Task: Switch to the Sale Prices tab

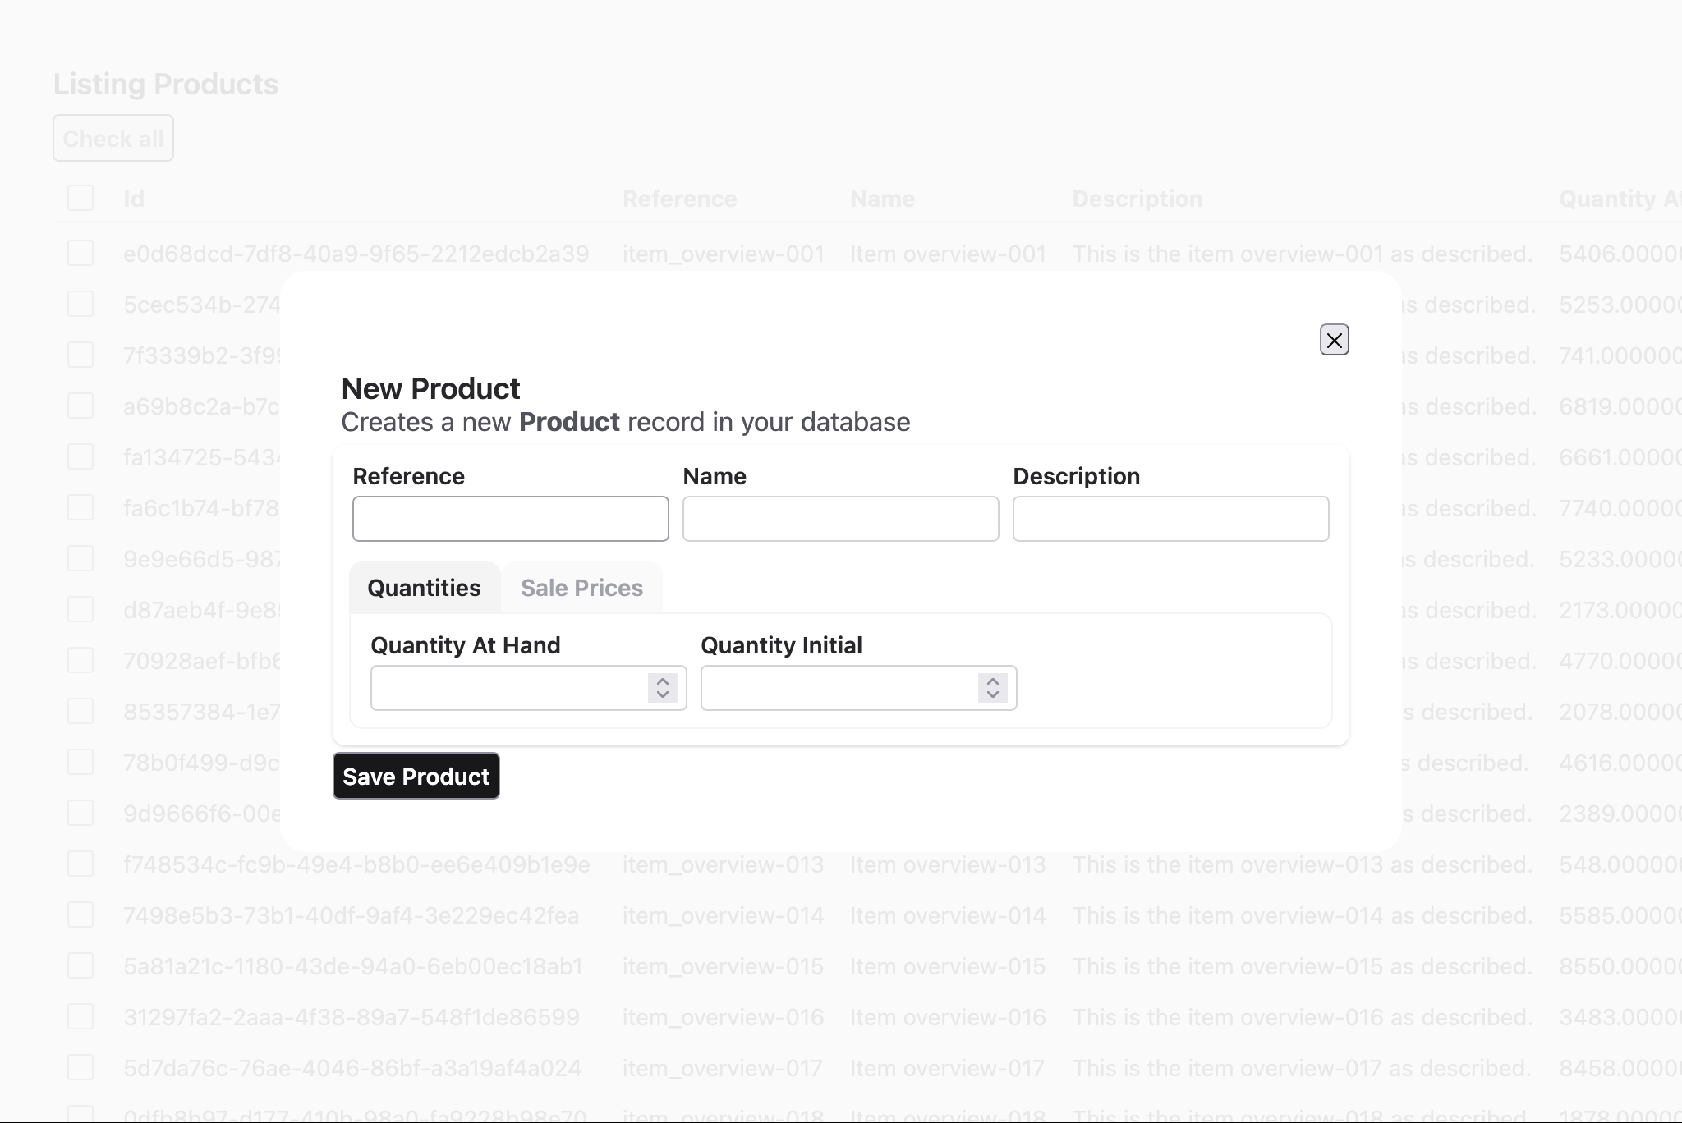Action: pos(581,588)
